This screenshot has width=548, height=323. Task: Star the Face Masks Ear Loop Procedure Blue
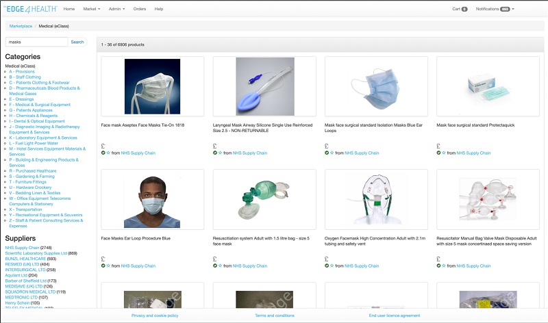108,266
